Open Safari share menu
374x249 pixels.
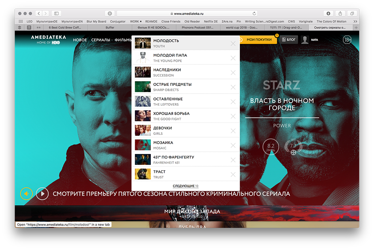[340, 14]
